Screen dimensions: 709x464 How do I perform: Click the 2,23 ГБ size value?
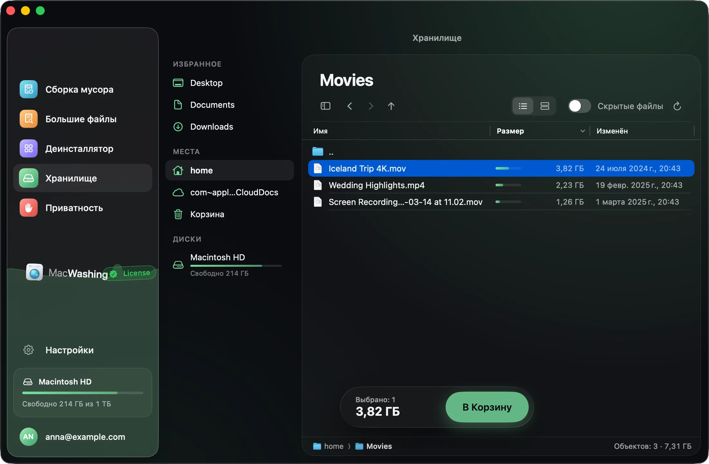click(570, 185)
